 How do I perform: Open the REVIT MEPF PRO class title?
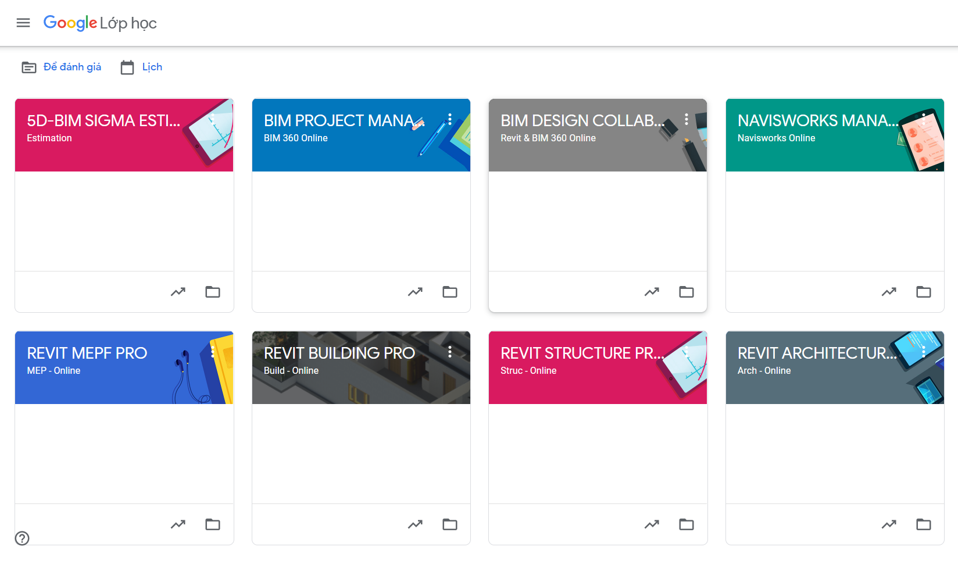(x=87, y=353)
